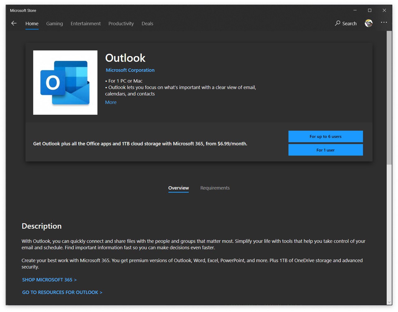Go back with the back arrow
Image resolution: width=398 pixels, height=312 pixels.
coord(14,23)
